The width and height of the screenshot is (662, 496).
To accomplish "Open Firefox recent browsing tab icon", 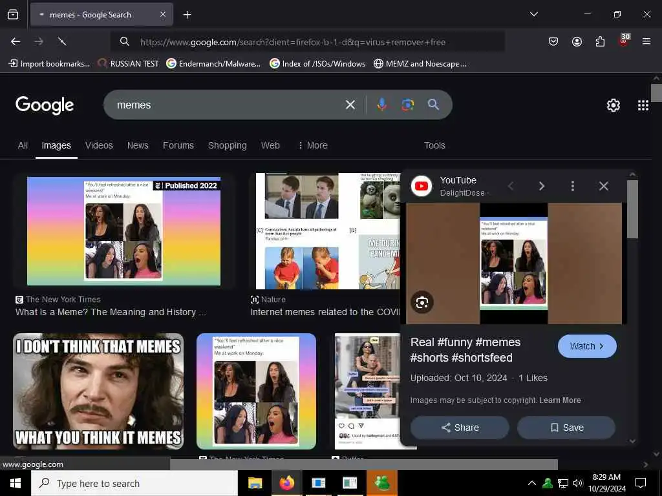I will (x=13, y=15).
